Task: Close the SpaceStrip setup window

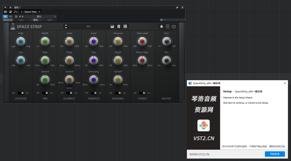Action: click(285, 83)
